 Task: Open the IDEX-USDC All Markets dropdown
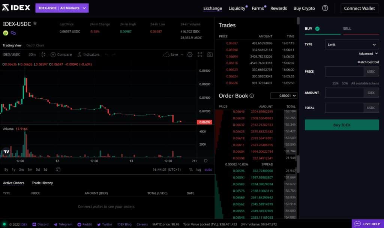pyautogui.click(x=62, y=8)
